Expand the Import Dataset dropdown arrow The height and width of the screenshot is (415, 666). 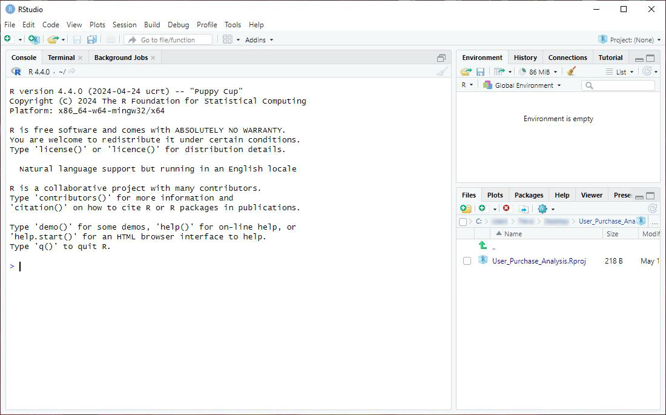510,72
